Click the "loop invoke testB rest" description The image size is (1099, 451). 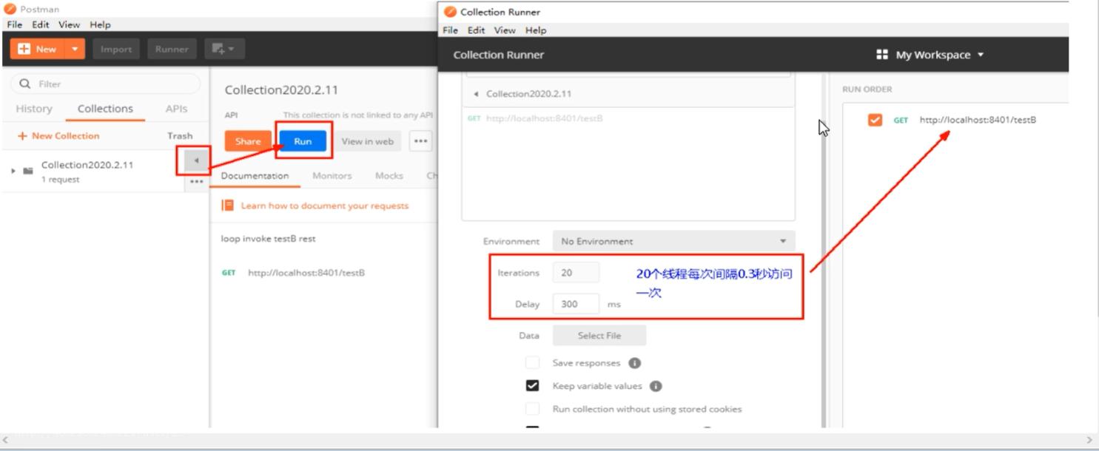(269, 239)
